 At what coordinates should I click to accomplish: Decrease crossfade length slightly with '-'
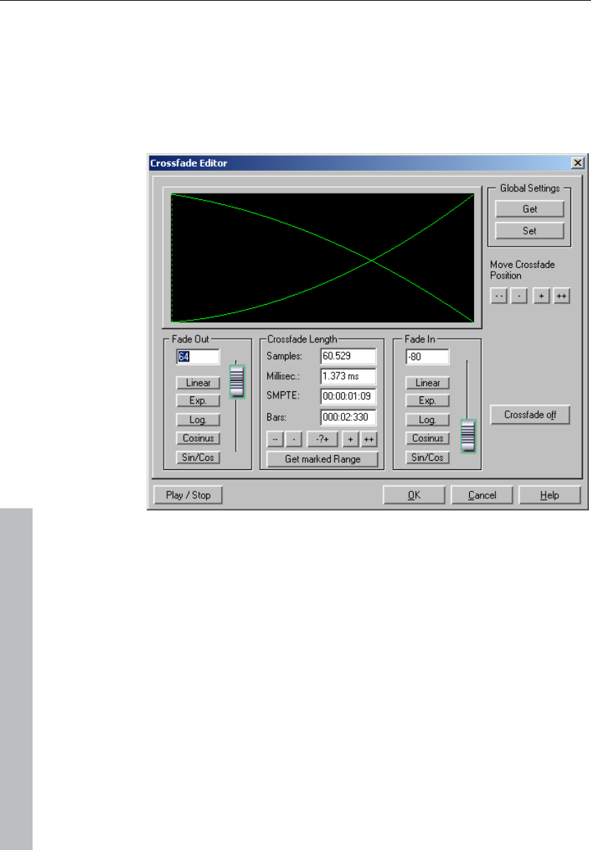pos(293,439)
